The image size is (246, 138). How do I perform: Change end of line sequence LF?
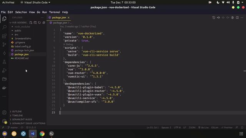pyautogui.click(x=184, y=128)
